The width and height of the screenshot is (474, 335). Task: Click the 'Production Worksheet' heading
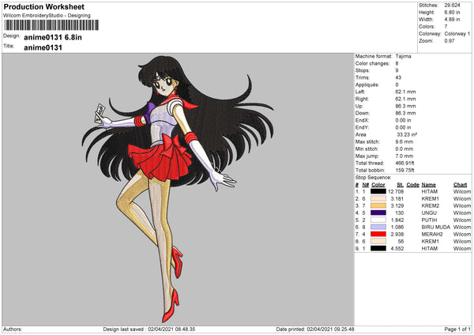43,6
